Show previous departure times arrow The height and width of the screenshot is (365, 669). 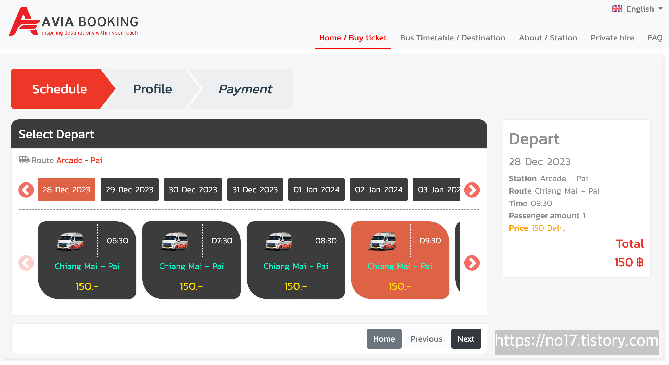(26, 263)
